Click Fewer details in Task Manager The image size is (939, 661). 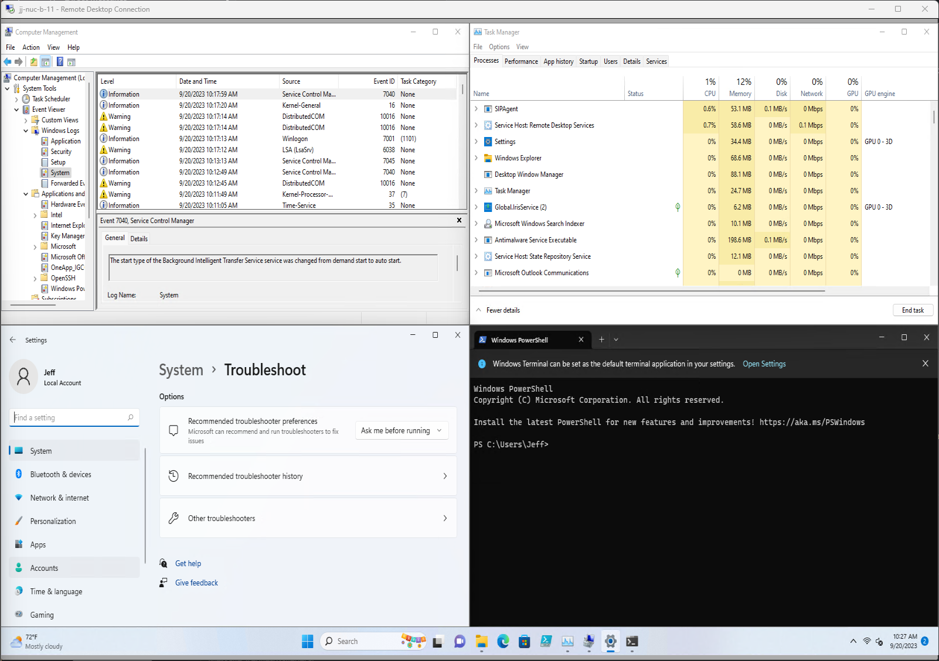pyautogui.click(x=498, y=310)
